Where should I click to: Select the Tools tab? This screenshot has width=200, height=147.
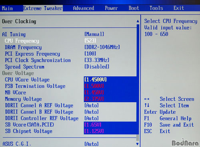(x=156, y=8)
